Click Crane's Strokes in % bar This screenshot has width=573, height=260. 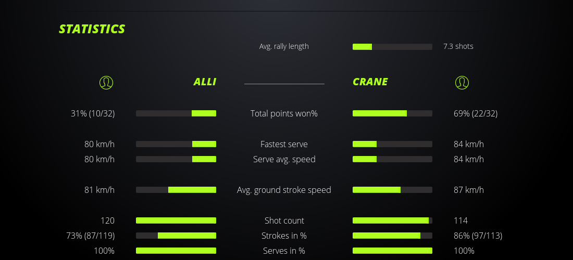coord(392,236)
